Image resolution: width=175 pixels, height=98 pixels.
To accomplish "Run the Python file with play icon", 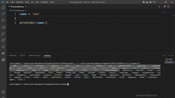I will [x=159, y=7].
